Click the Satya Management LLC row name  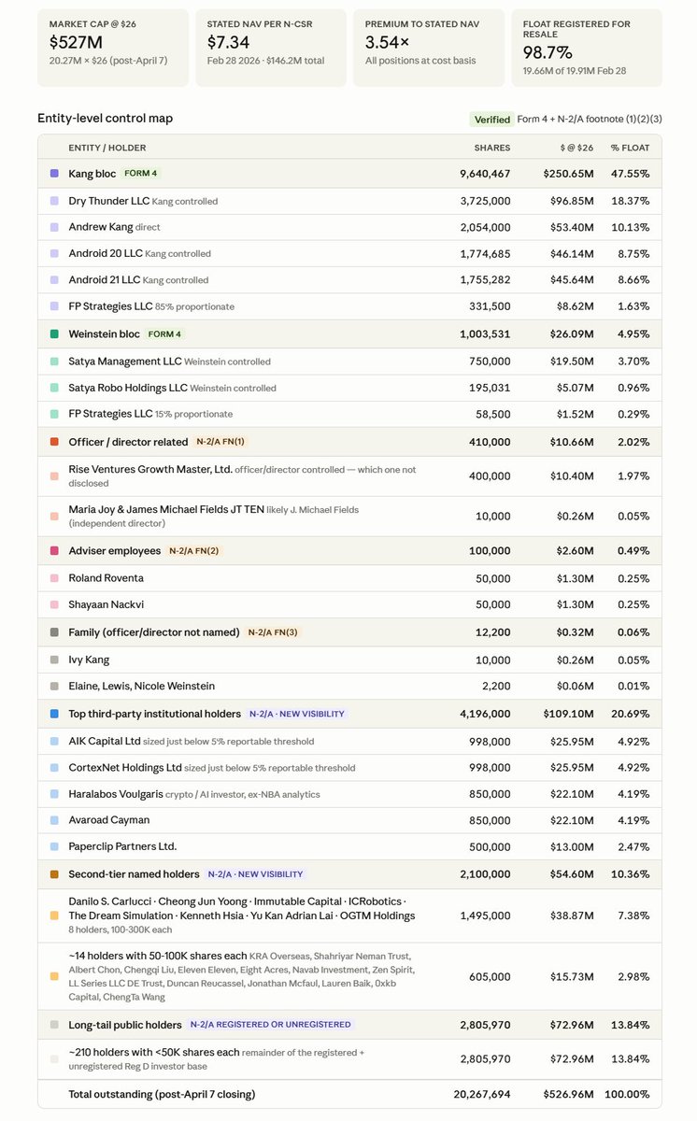pos(125,361)
